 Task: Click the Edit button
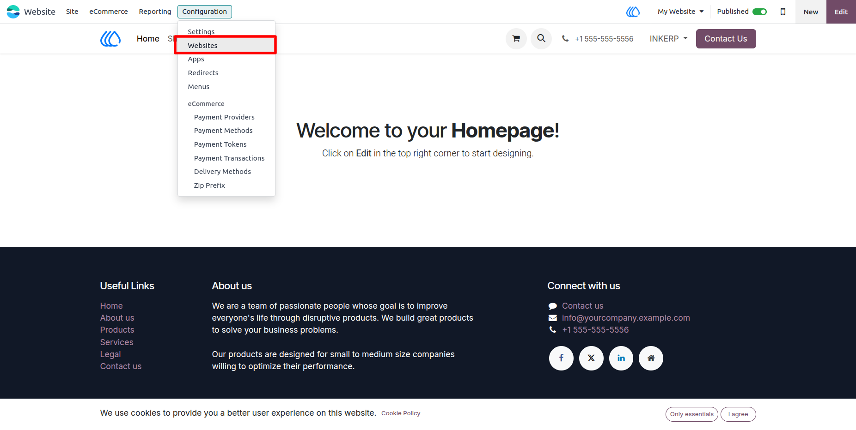point(841,12)
